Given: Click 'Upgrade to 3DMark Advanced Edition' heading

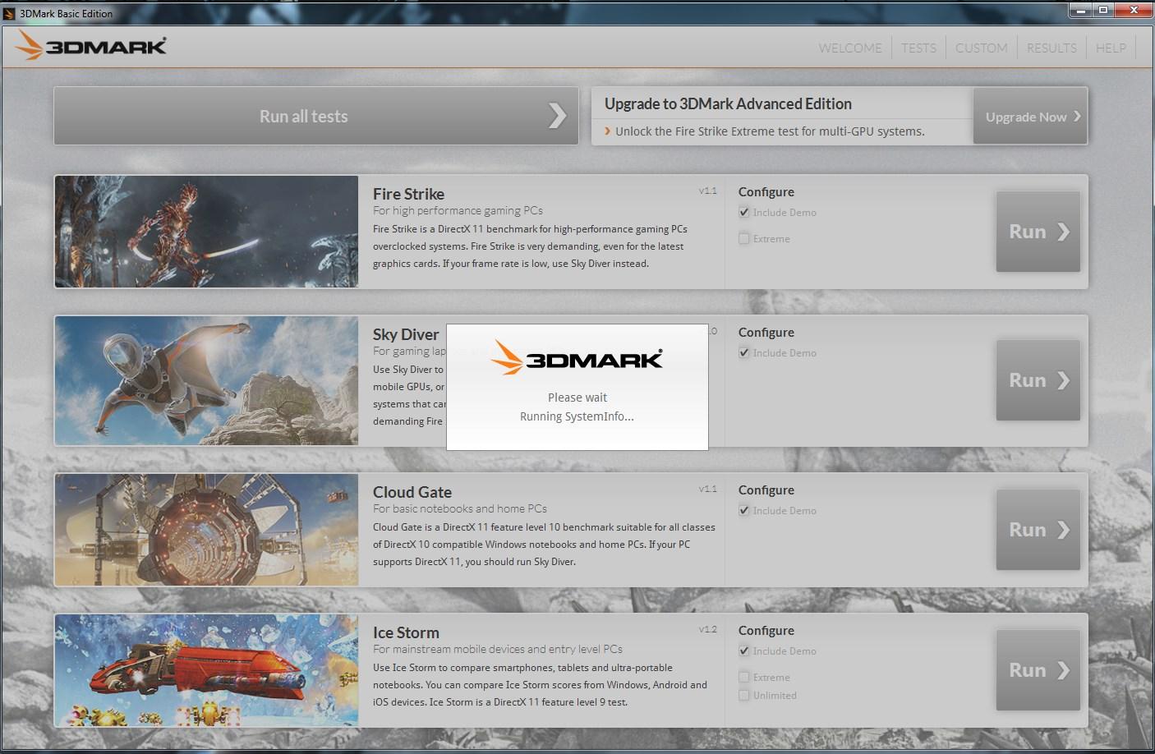Looking at the screenshot, I should (728, 103).
